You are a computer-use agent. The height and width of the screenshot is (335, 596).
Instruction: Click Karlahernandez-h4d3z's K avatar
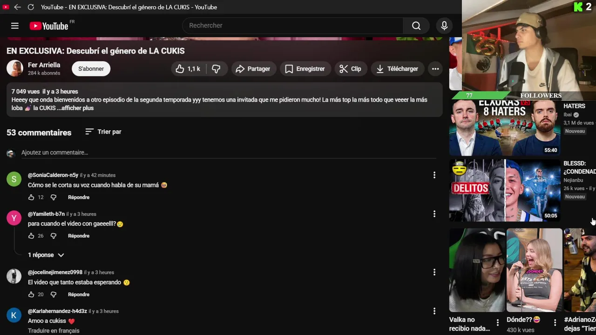pyautogui.click(x=14, y=315)
